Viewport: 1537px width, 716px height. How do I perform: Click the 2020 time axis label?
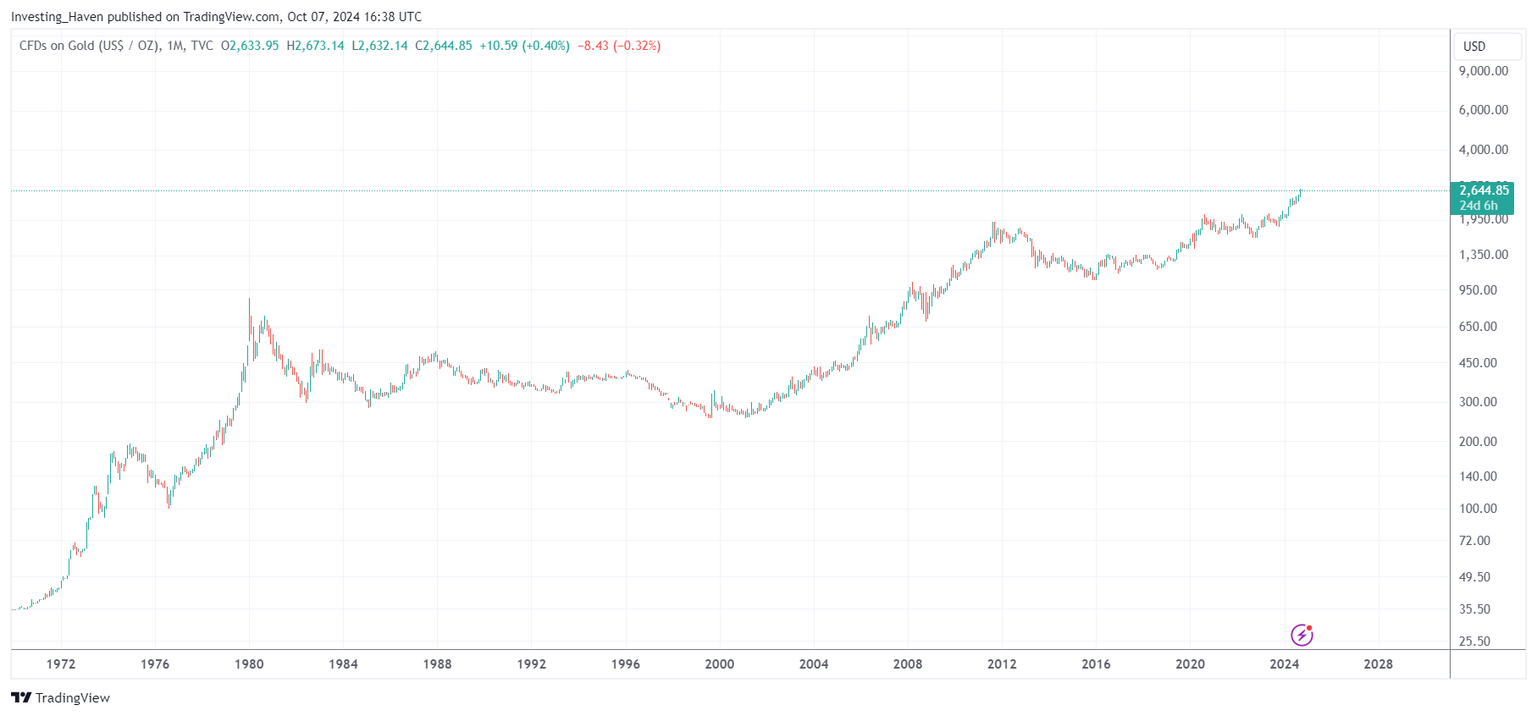[1190, 664]
